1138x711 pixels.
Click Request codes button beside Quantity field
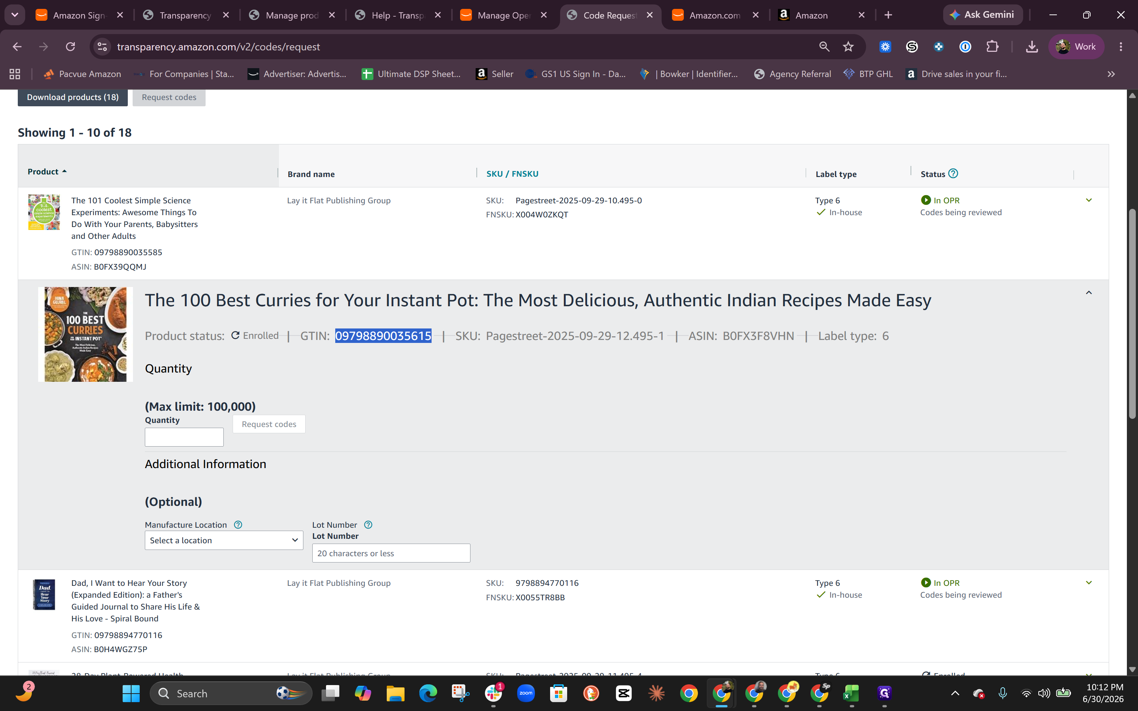(x=269, y=424)
